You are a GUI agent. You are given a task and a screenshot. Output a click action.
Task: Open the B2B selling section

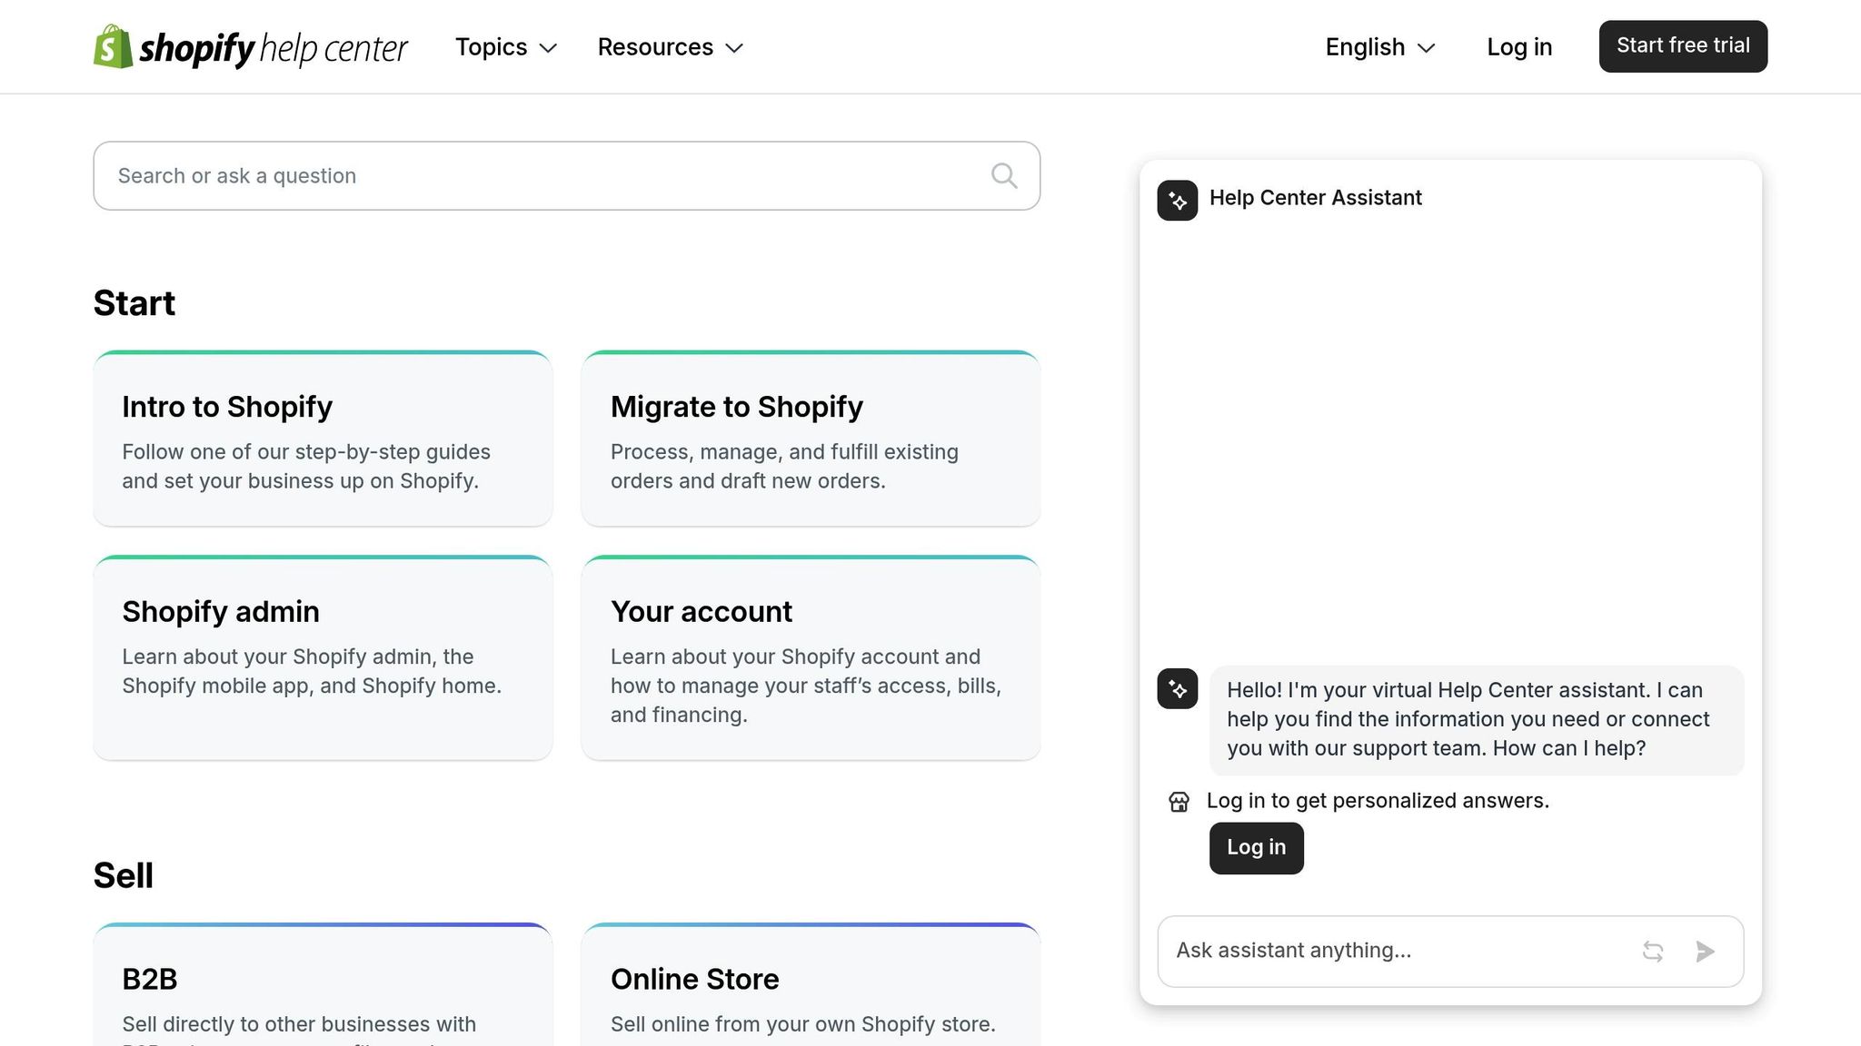coord(322,981)
